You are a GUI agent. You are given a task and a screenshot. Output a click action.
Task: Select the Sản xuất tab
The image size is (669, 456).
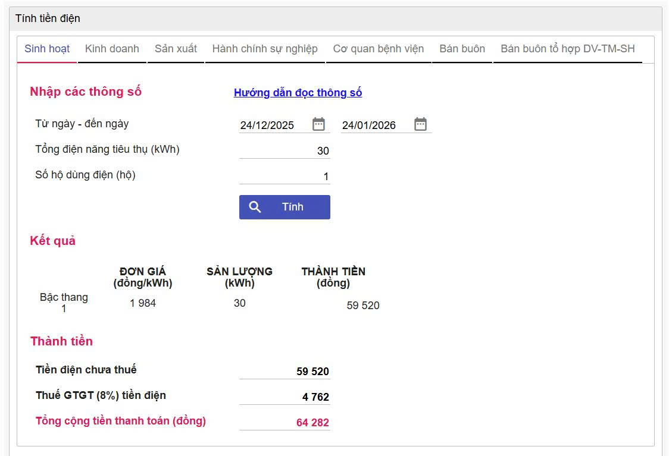point(176,49)
